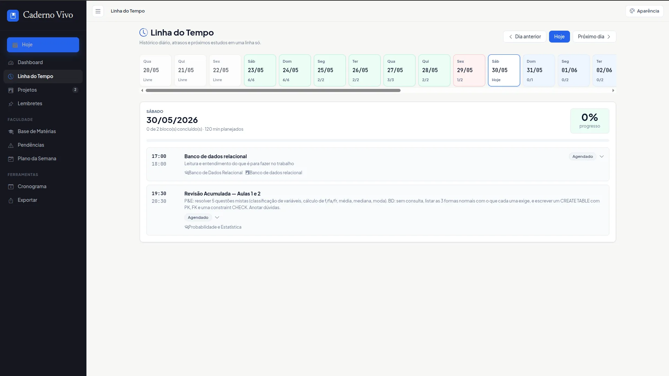Viewport: 669px width, 376px height.
Task: Select day card Qui 21/05
Action: coord(190,70)
